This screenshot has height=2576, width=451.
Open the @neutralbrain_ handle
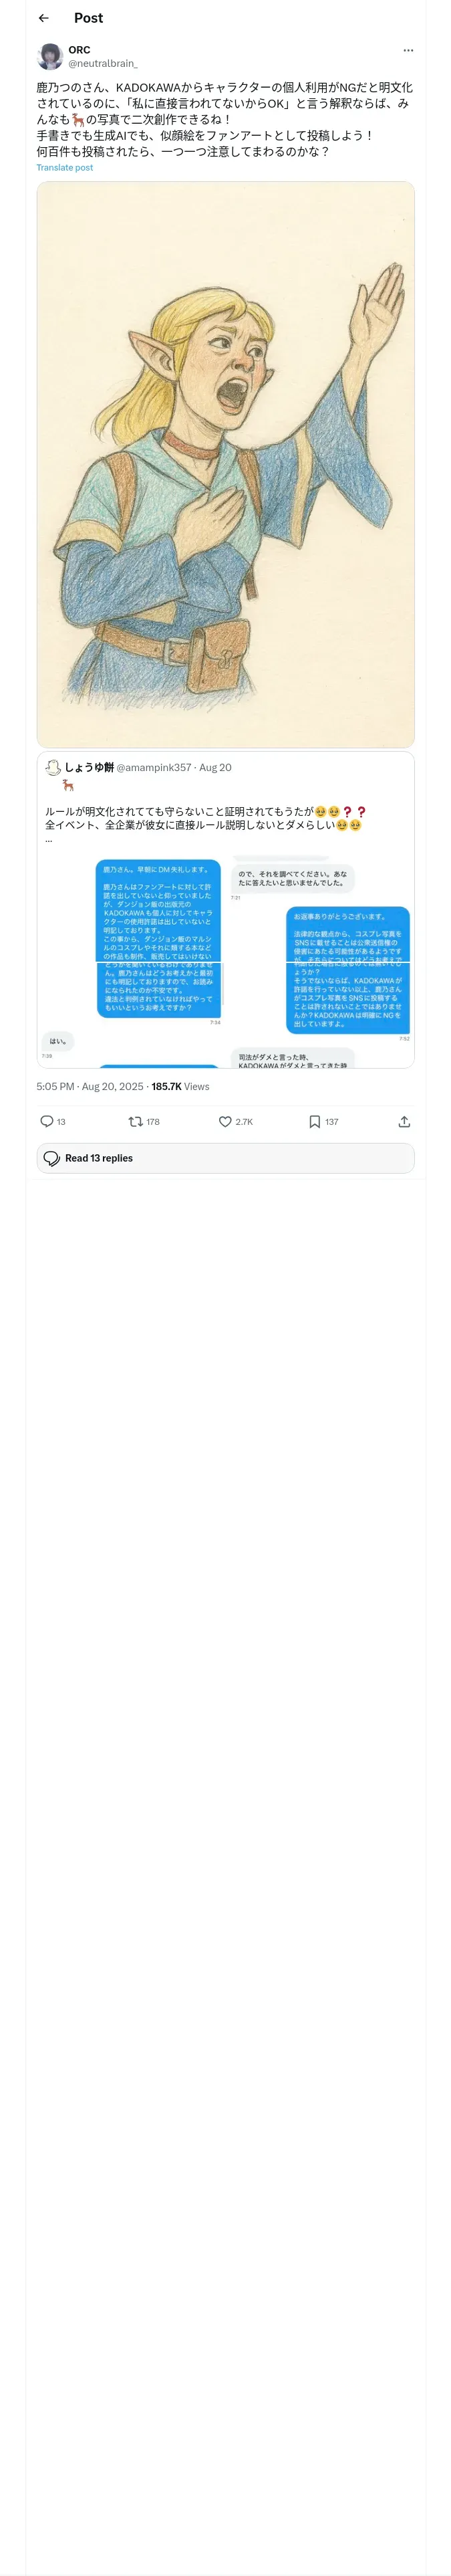click(103, 63)
